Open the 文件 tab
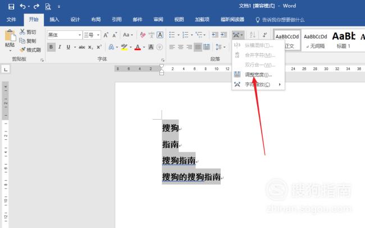The image size is (365, 228). coord(11,20)
